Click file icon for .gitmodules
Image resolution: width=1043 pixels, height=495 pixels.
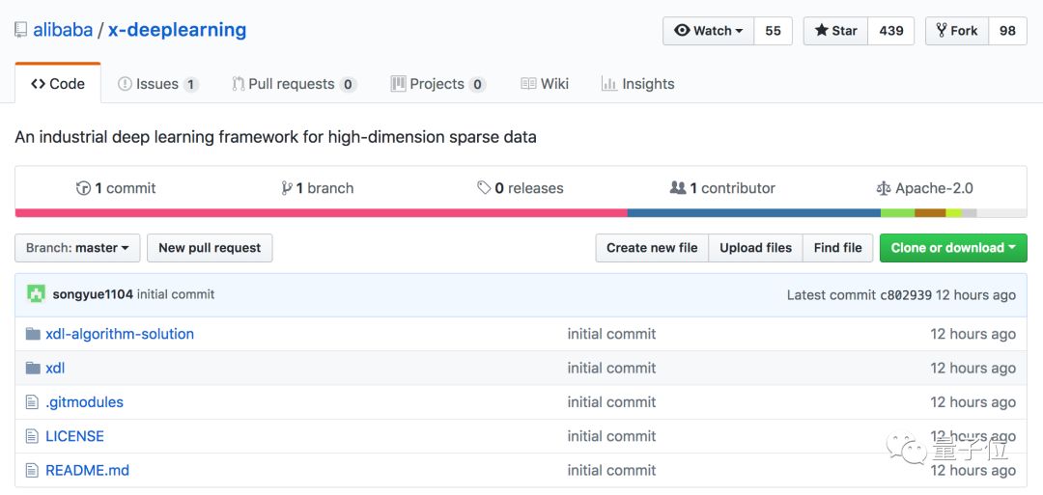point(32,402)
